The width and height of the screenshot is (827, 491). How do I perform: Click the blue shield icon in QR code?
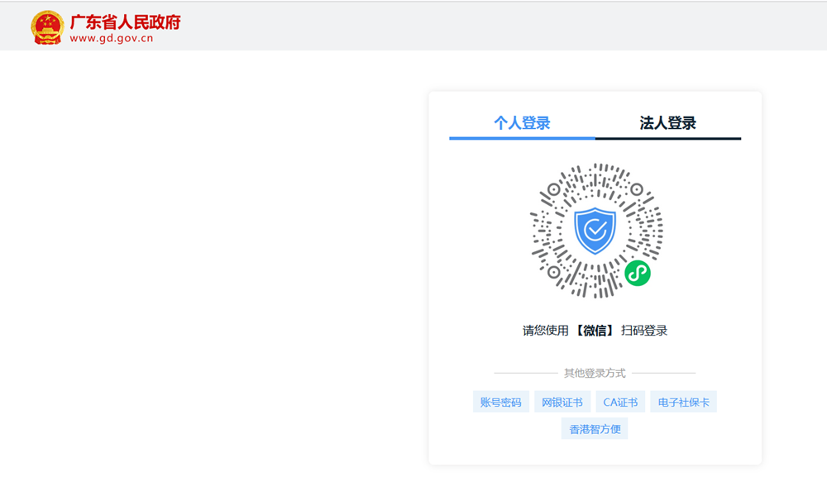click(x=595, y=231)
